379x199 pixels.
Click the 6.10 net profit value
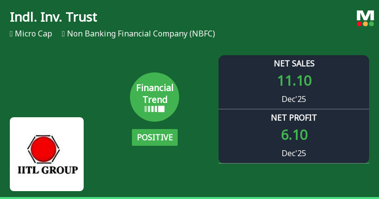(294, 135)
